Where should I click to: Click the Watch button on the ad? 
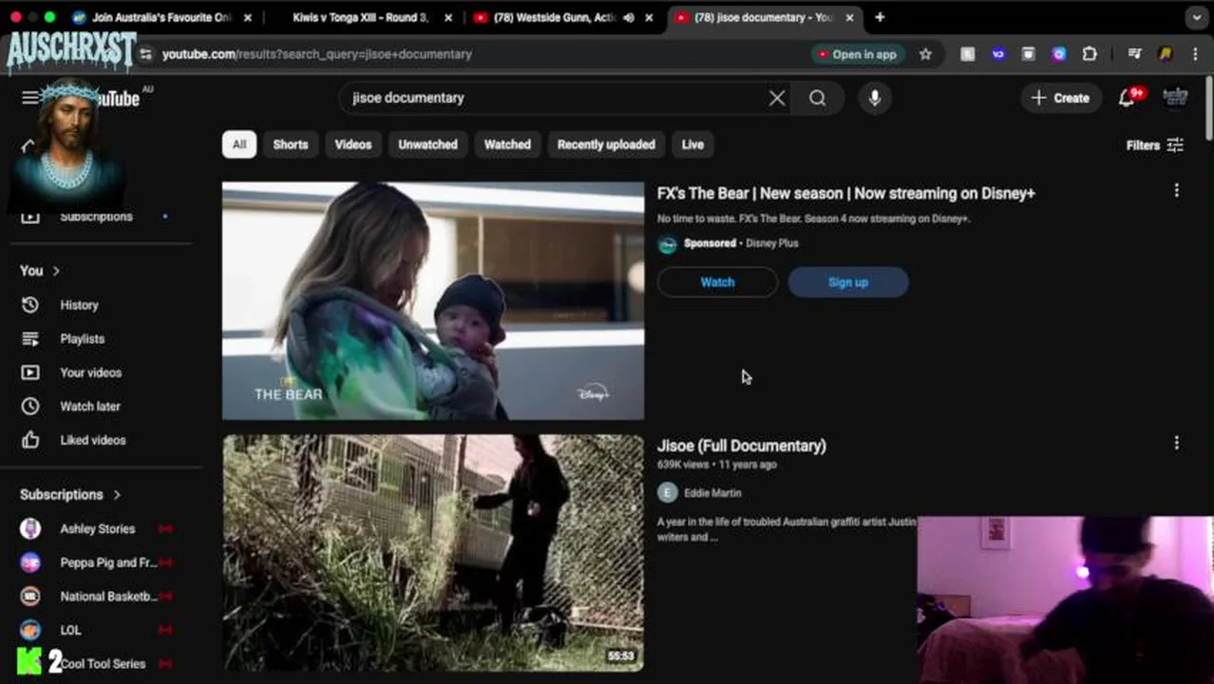tap(717, 282)
